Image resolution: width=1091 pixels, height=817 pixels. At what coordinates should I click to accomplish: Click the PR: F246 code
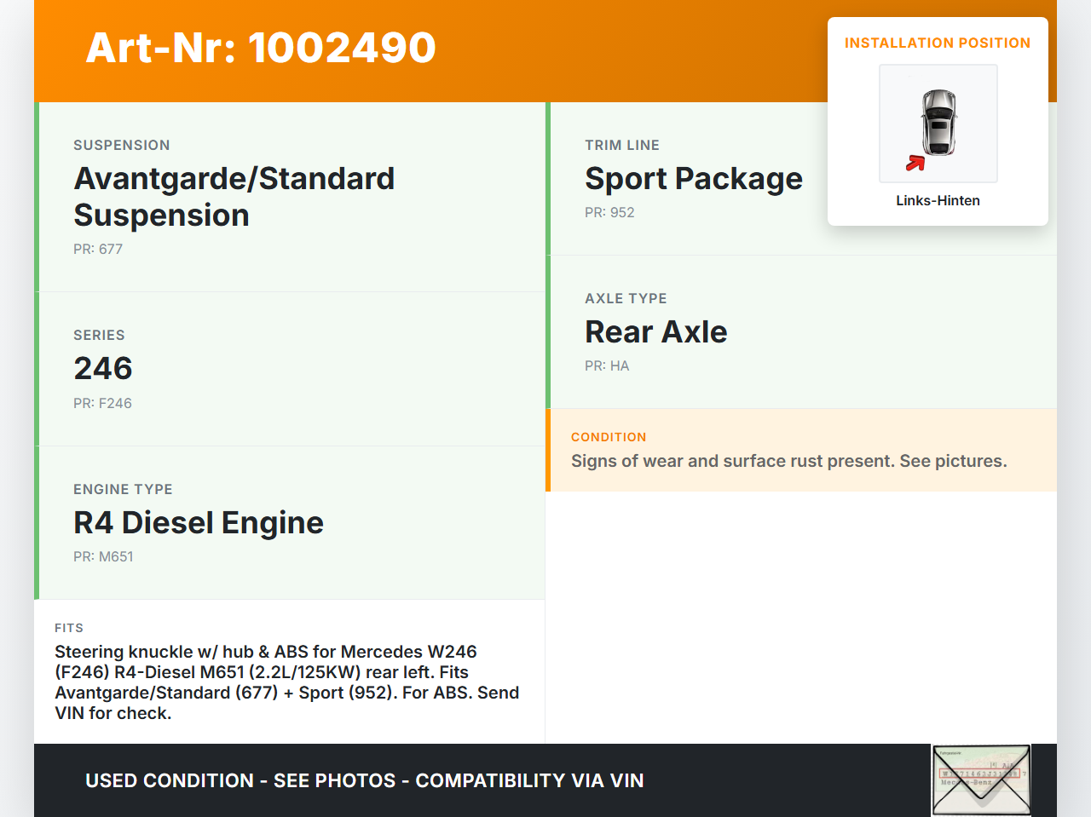[x=102, y=403]
